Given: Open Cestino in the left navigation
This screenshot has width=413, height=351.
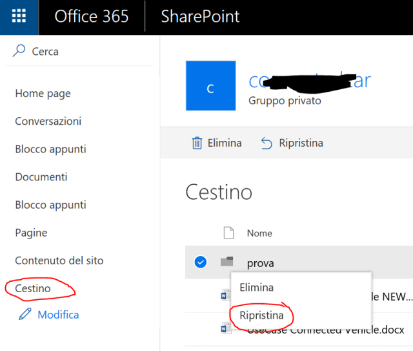Looking at the screenshot, I should [33, 288].
